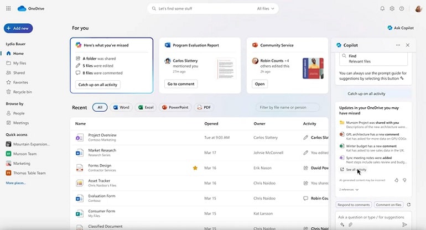
Task: Open Community Service presentation thumbnail
Action: 313,69
